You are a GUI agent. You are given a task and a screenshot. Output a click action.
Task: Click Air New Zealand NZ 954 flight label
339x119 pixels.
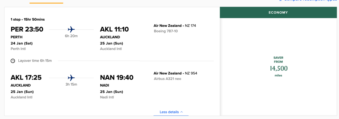pyautogui.click(x=175, y=73)
